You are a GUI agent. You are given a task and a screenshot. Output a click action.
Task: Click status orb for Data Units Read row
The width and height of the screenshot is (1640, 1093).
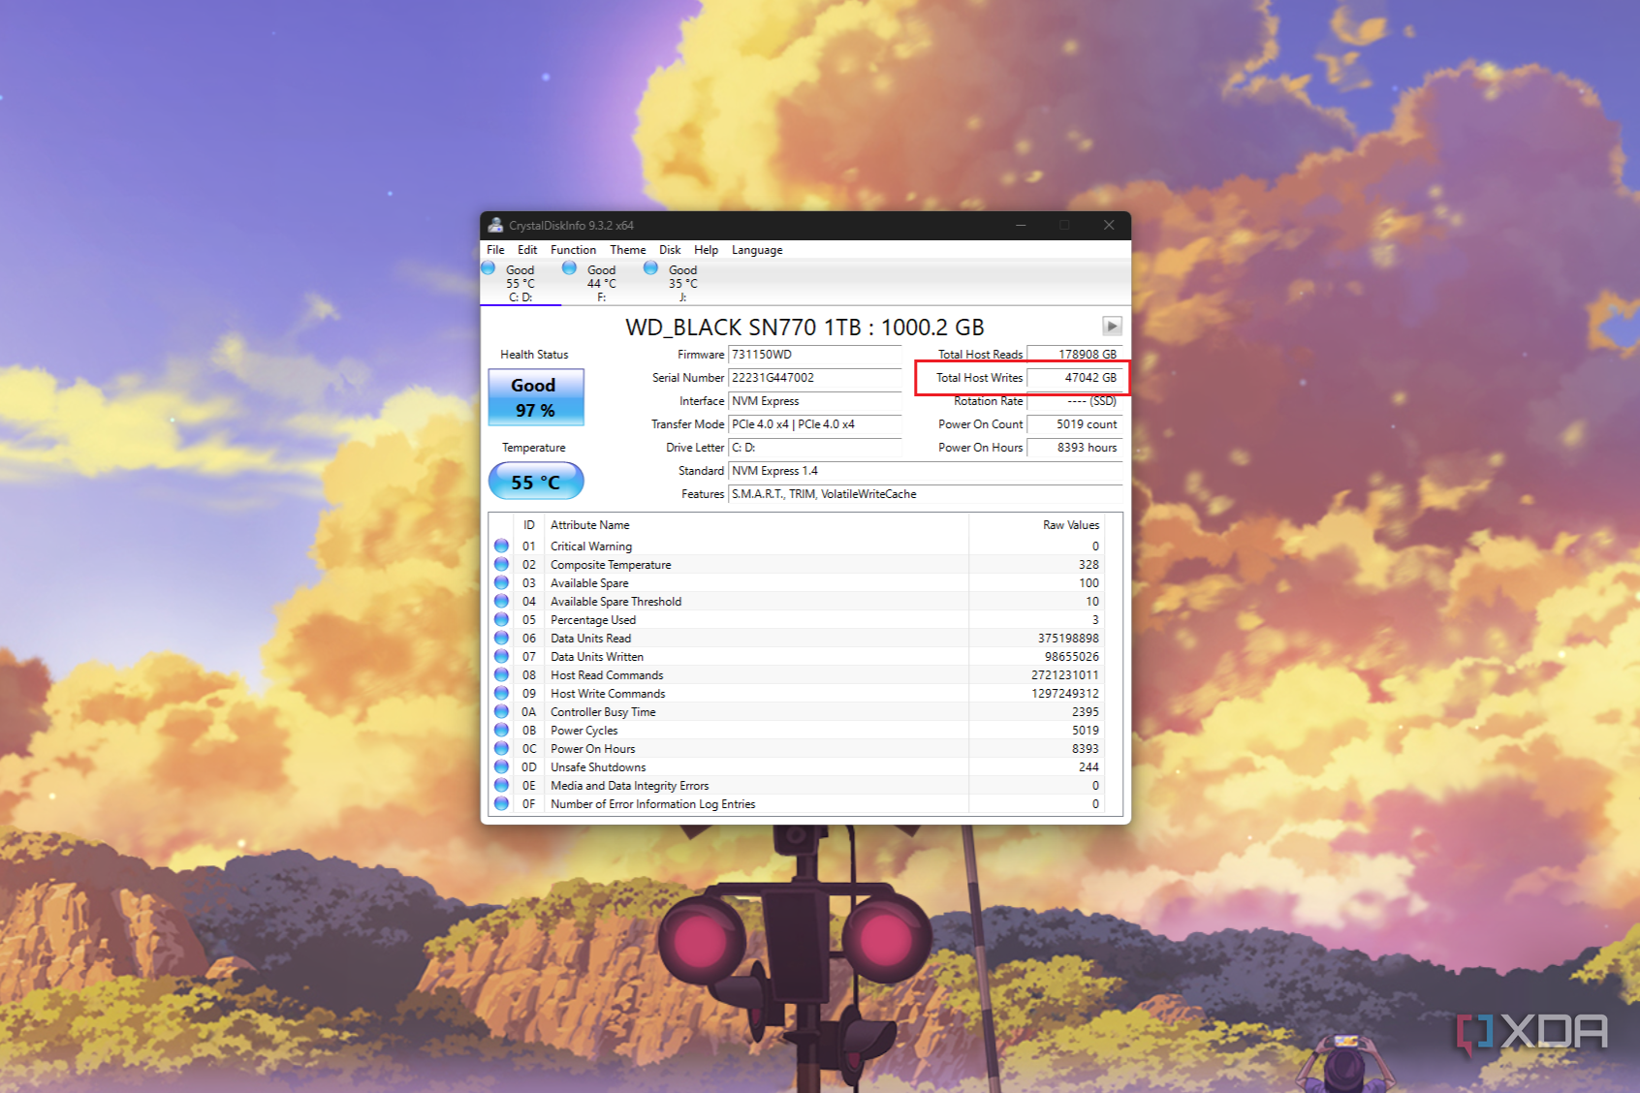pos(501,638)
